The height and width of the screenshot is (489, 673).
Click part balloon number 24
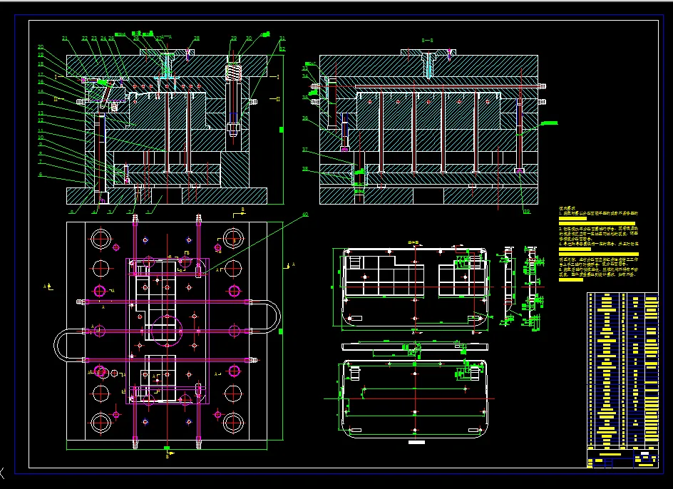(103, 38)
